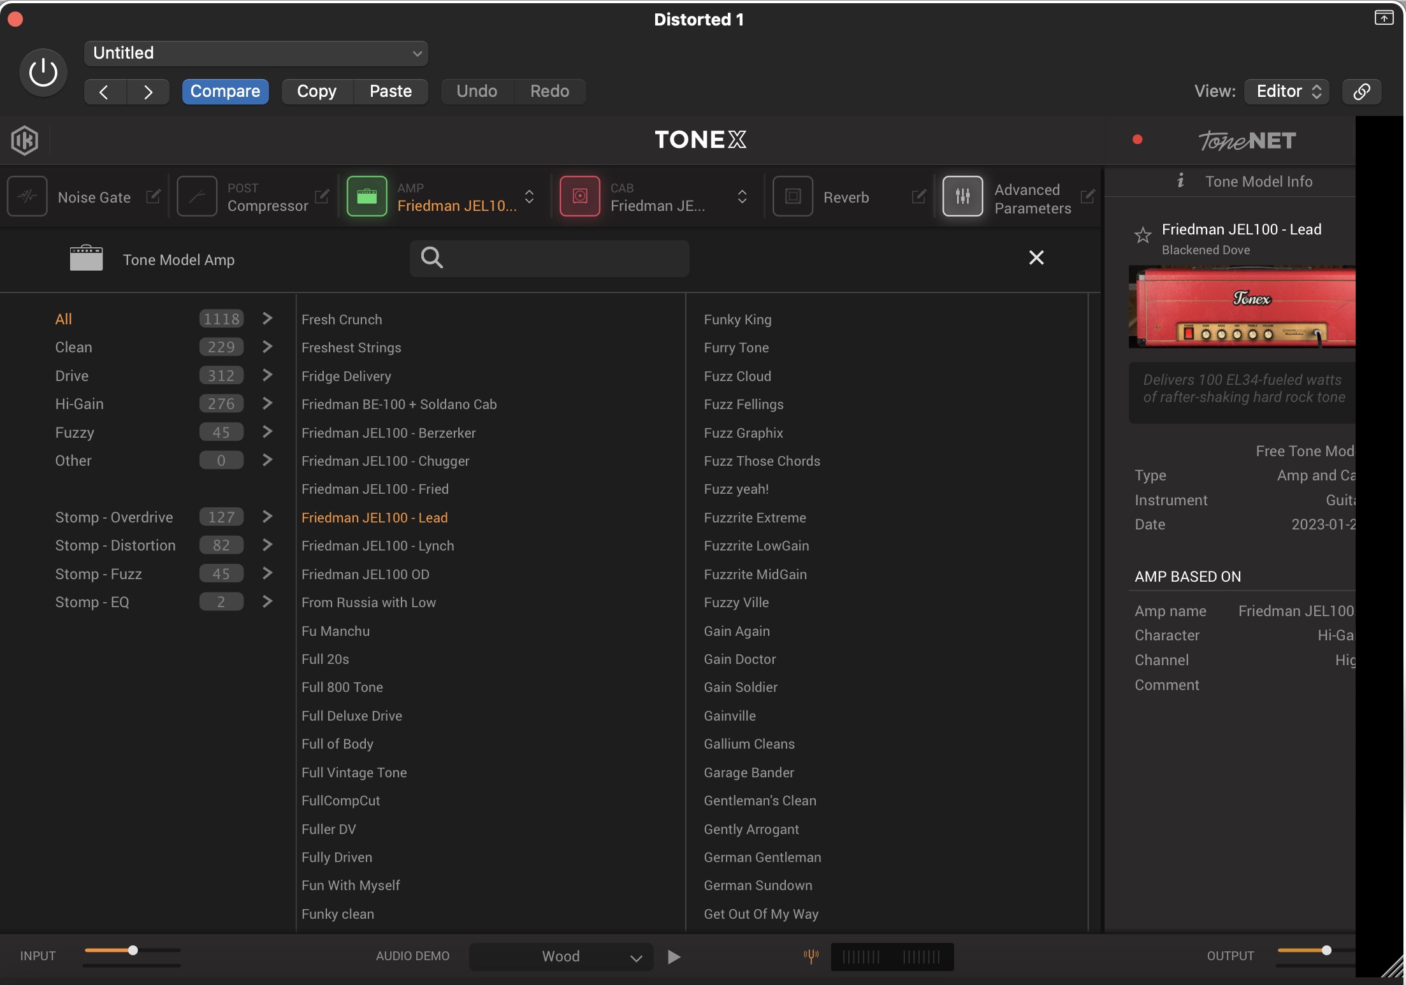Click the red record indicator dot
1406x985 pixels.
coord(1137,140)
